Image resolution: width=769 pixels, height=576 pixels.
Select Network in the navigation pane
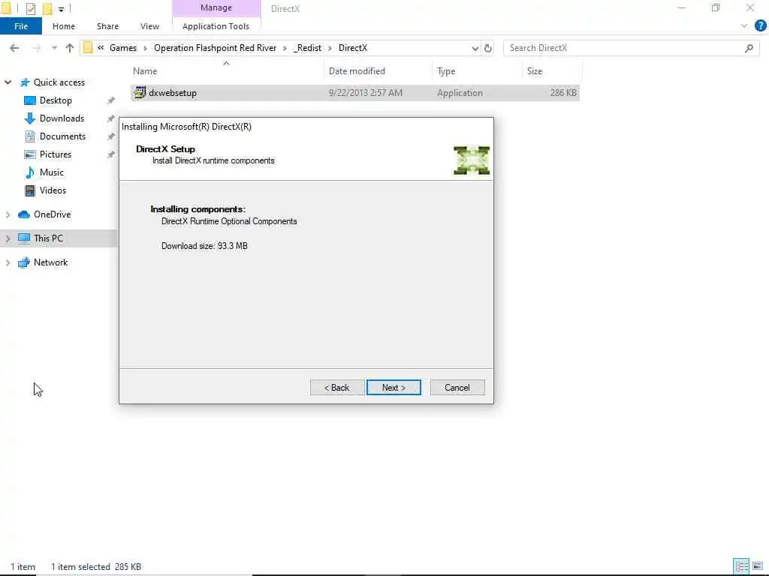point(50,262)
